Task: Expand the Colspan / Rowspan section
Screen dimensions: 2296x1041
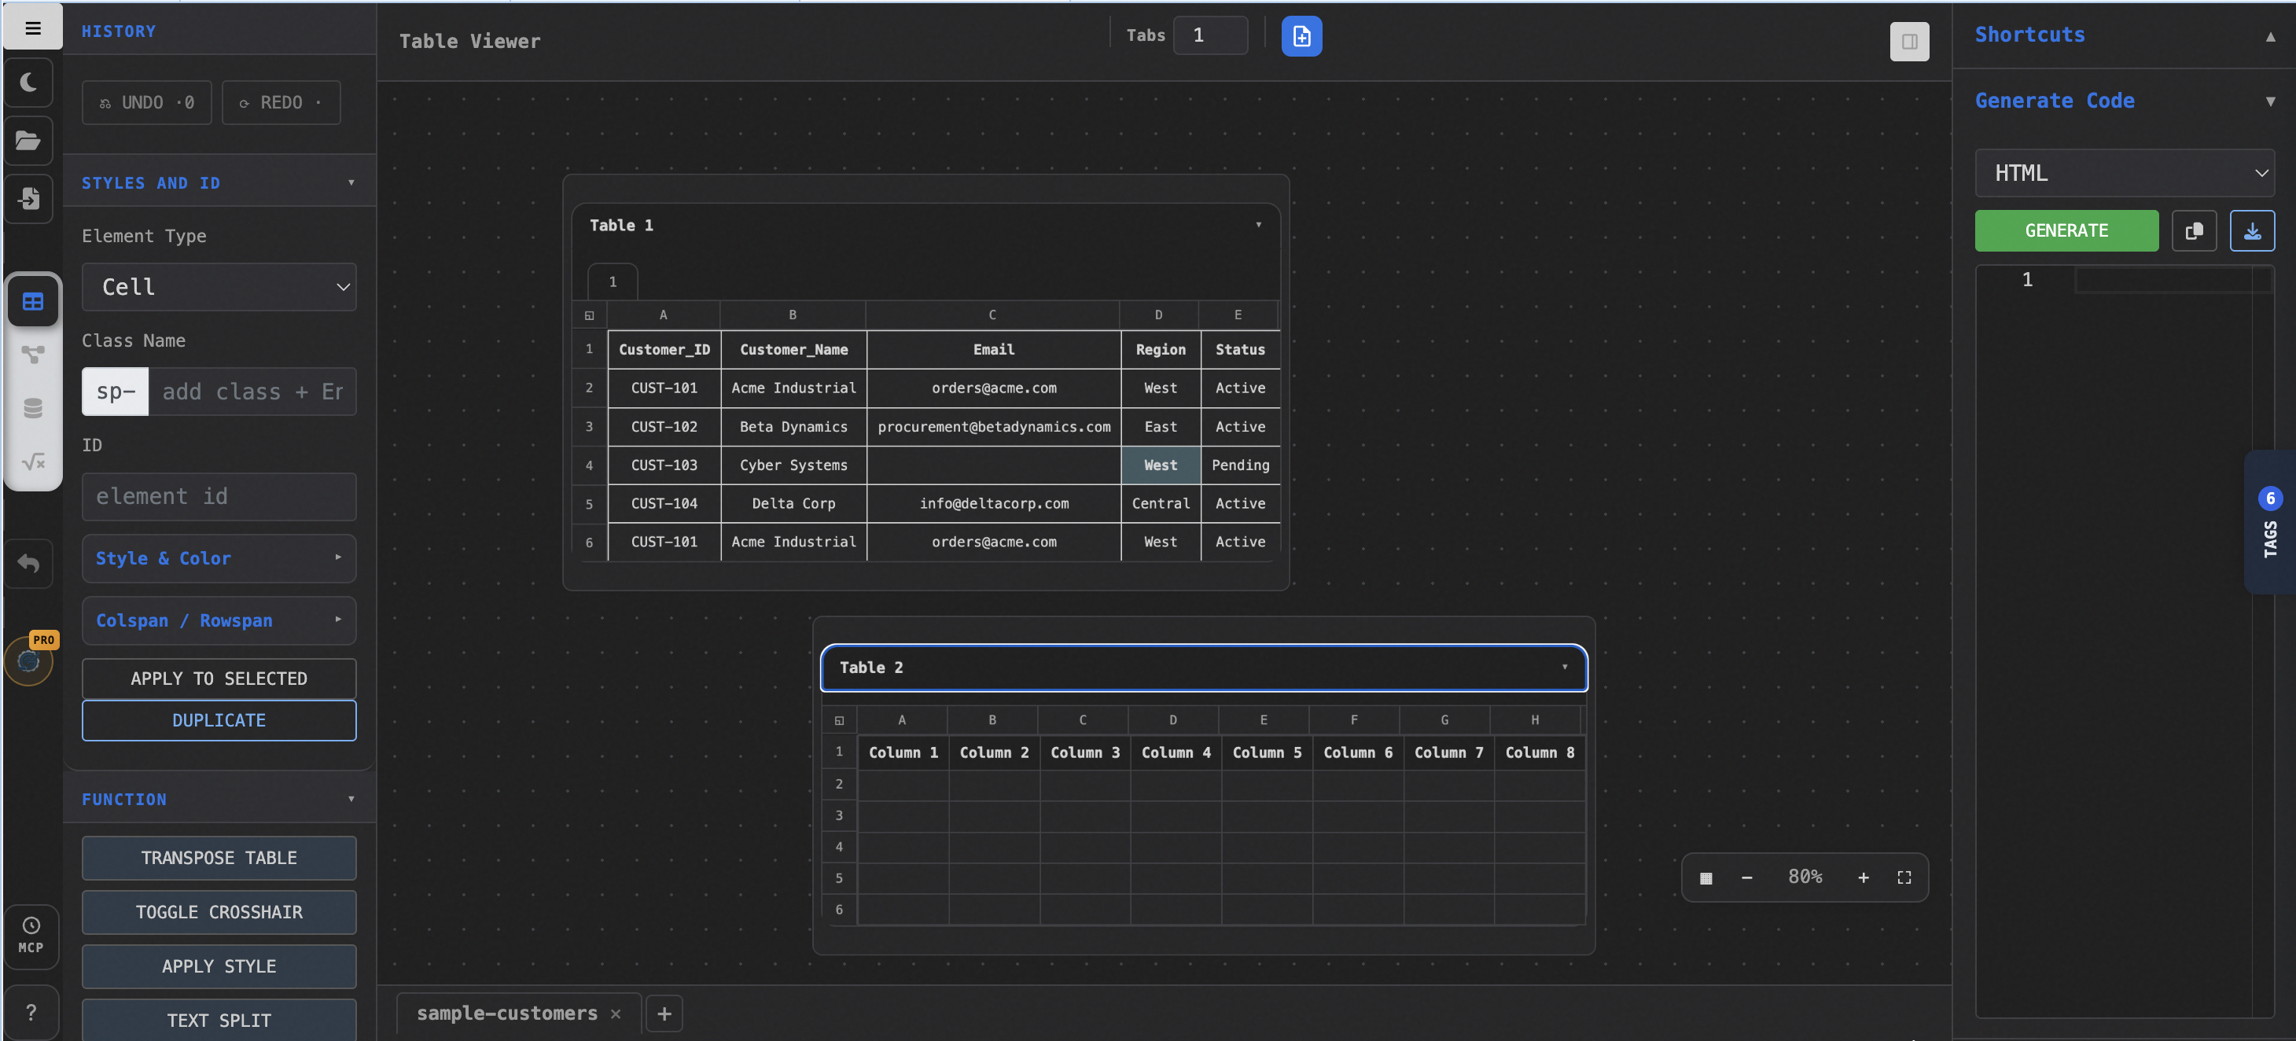Action: [219, 620]
